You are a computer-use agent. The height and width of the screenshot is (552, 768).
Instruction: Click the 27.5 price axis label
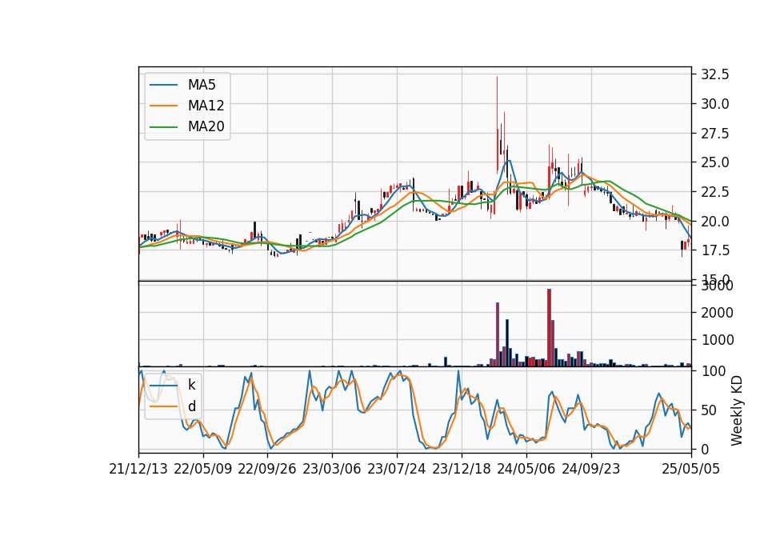point(715,134)
